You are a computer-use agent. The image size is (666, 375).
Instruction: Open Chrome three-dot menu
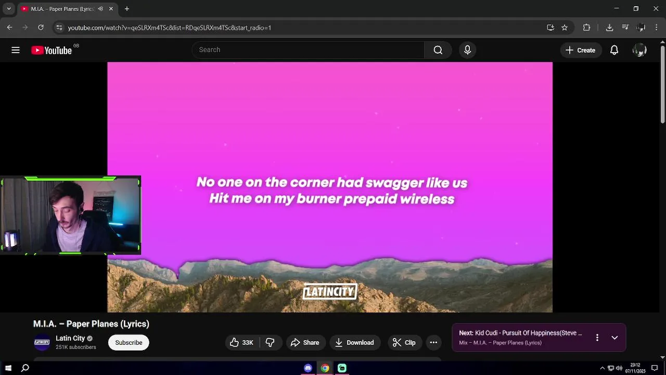click(657, 28)
